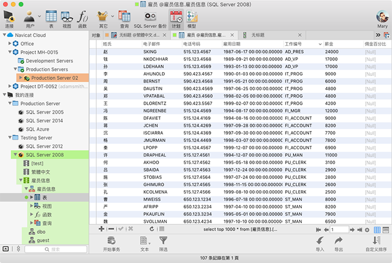Refresh the table data
Viewport: 392px width, 263px height.
pos(152,229)
